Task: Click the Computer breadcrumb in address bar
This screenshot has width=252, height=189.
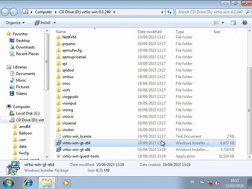Action: (43, 12)
